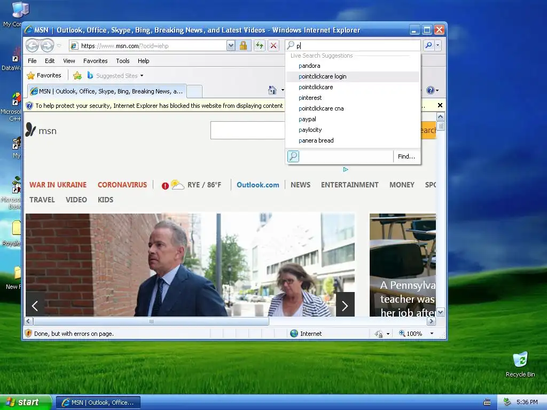This screenshot has width=547, height=410.
Task: Open the Tools menu
Action: 123,61
